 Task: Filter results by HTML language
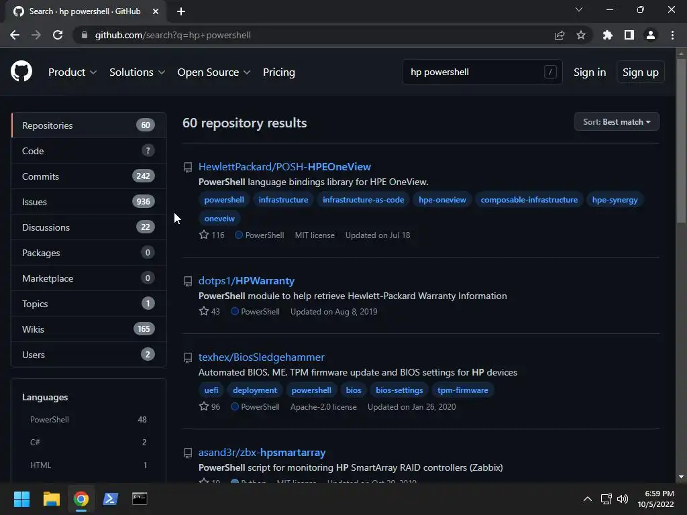tap(89, 465)
